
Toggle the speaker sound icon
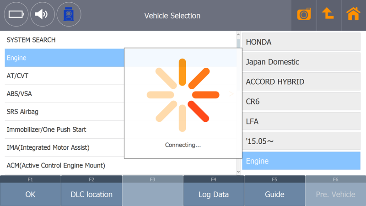pos(43,15)
